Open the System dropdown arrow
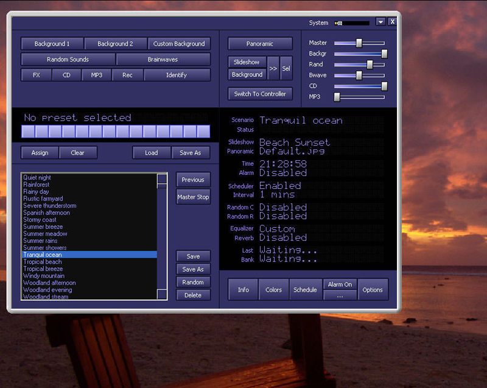This screenshot has height=388, width=487. (381, 22)
